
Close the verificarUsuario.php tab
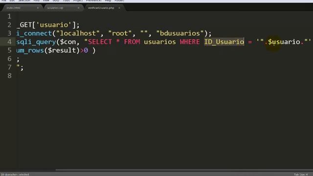point(119,8)
